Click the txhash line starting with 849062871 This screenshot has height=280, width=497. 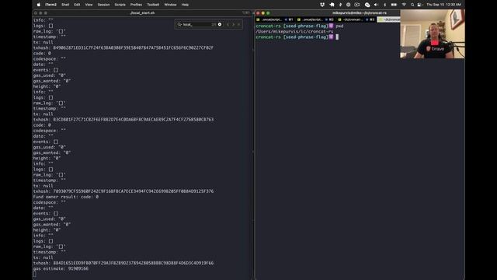point(123,48)
